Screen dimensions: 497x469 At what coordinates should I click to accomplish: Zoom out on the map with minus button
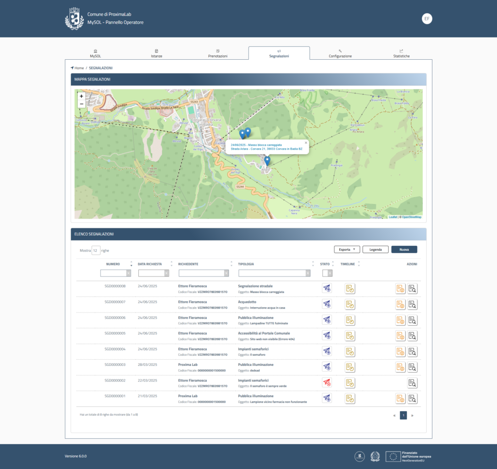point(81,104)
